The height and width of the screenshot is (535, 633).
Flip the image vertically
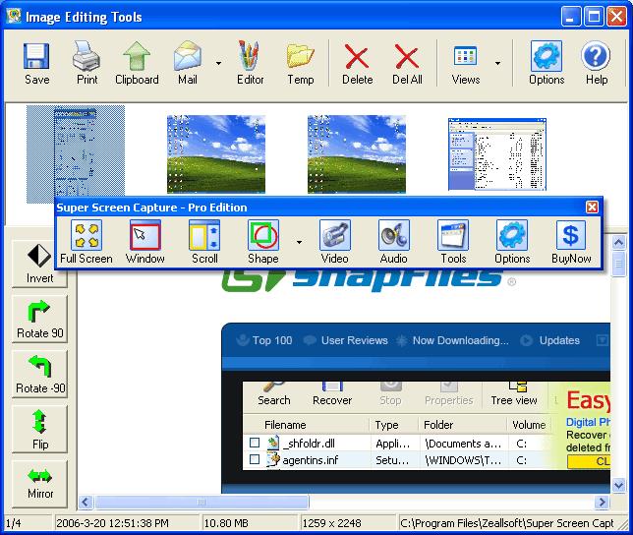39,429
